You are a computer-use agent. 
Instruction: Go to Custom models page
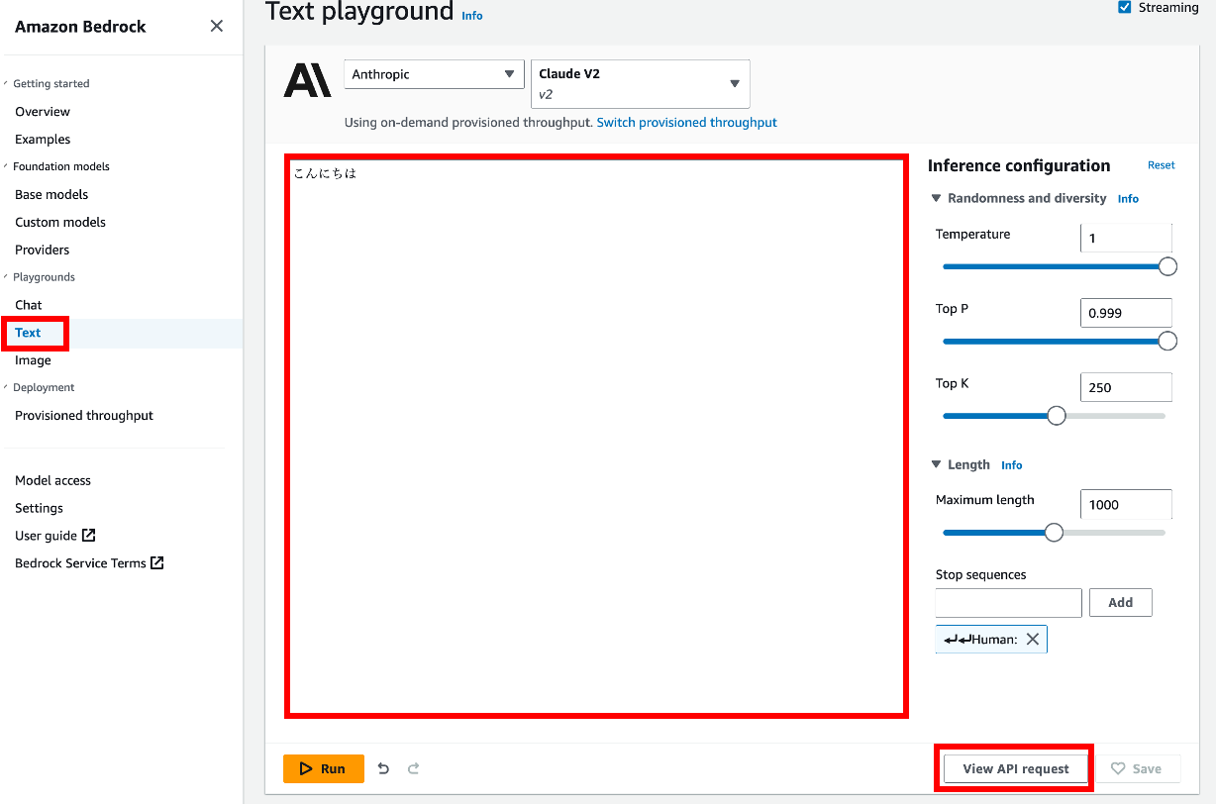click(60, 223)
